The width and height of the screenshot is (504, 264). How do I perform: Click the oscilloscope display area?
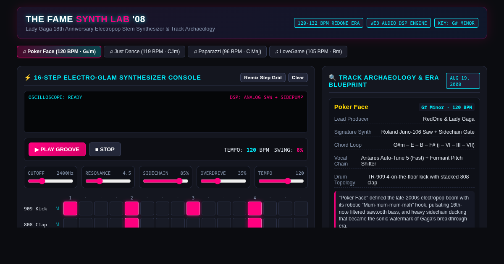[166, 112]
